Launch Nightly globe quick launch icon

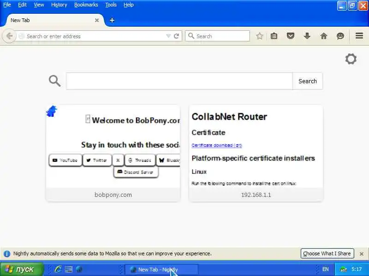79,269
